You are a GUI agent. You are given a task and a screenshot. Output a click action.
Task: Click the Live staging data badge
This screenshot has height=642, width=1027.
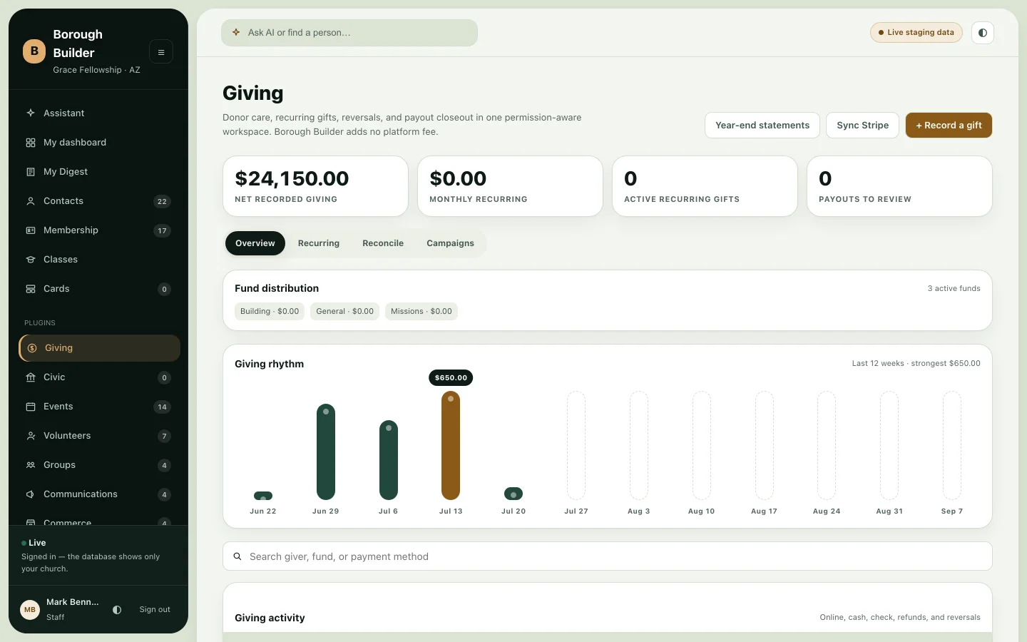(916, 33)
